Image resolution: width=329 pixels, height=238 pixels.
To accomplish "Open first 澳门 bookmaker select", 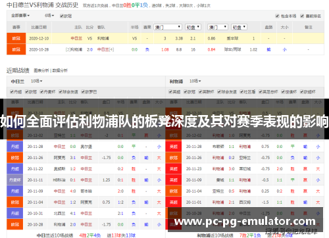I will coord(168,27).
